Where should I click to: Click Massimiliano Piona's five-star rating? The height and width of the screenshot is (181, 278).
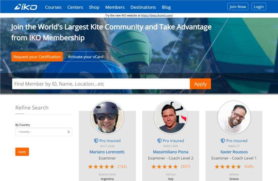click(x=165, y=167)
